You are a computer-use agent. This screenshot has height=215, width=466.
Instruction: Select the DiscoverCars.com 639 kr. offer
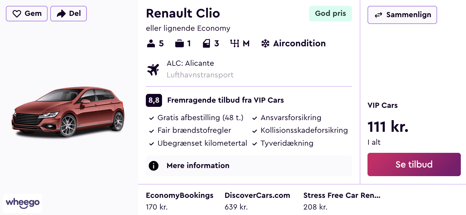(x=257, y=201)
